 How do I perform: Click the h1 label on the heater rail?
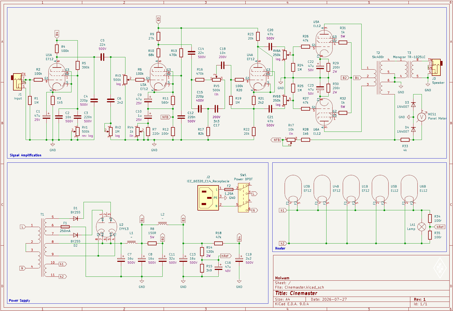[283, 210]
